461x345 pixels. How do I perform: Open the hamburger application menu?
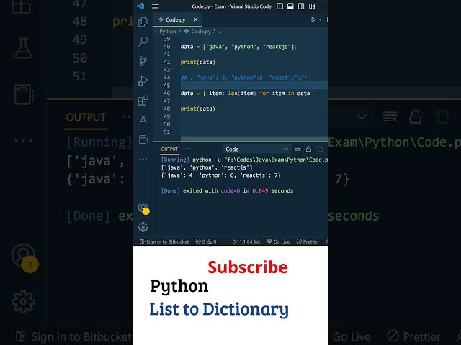click(156, 6)
